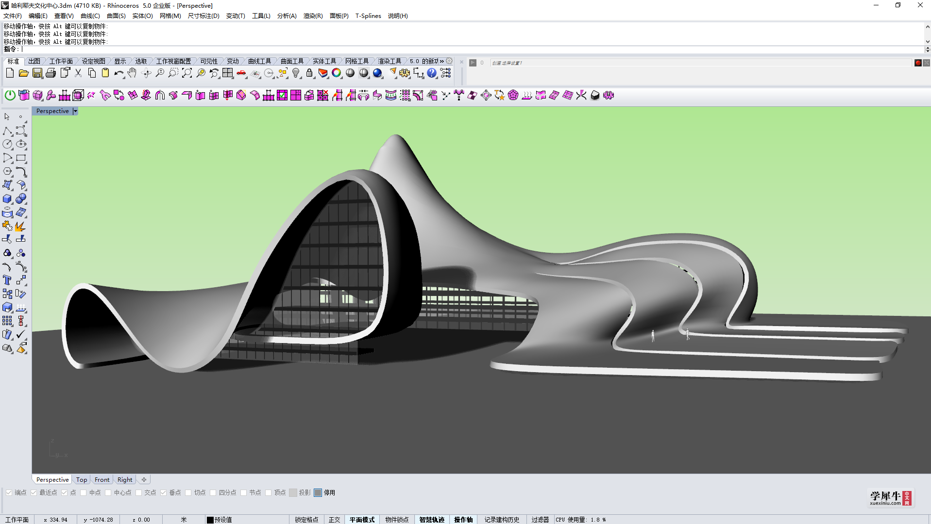931x524 pixels.
Task: Select the Rectangle tool in left sidebar
Action: pos(21,158)
